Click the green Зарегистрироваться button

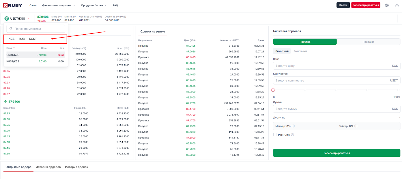(x=336, y=153)
